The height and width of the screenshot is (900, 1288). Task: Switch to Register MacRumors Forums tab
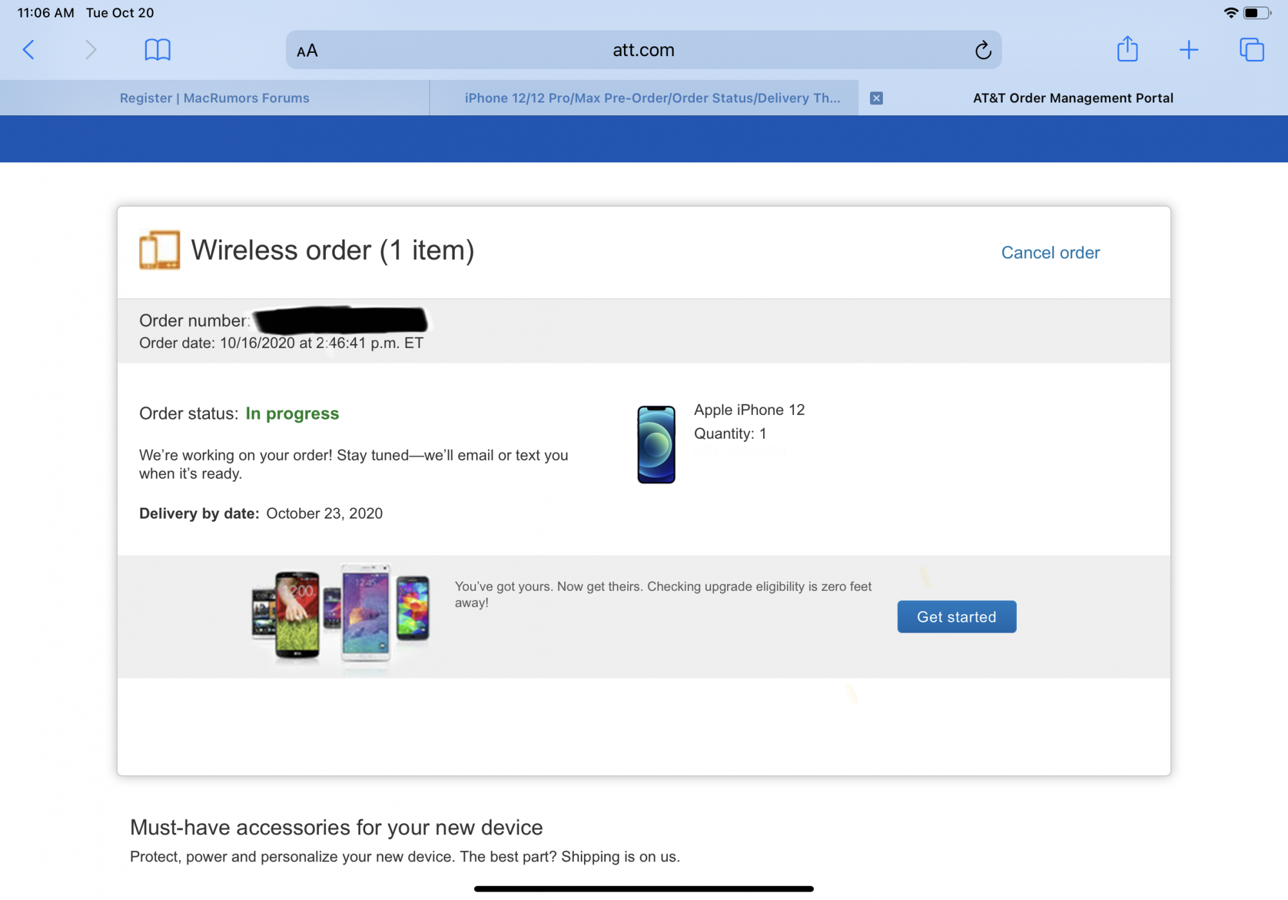pyautogui.click(x=214, y=98)
